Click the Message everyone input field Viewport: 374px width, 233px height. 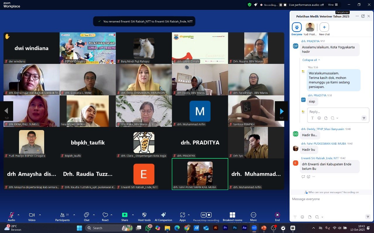pyautogui.click(x=327, y=199)
